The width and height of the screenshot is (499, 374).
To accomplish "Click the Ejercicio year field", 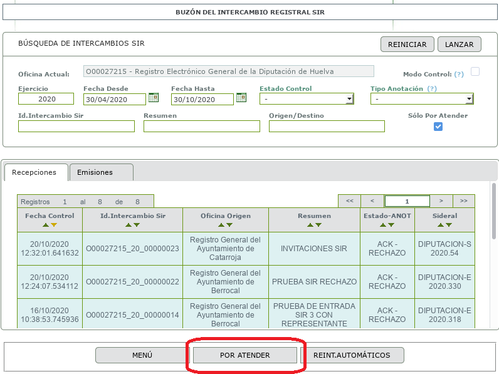I will [46, 99].
